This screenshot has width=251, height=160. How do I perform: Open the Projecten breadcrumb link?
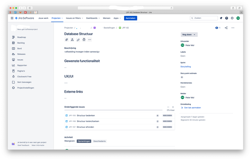click(x=68, y=28)
